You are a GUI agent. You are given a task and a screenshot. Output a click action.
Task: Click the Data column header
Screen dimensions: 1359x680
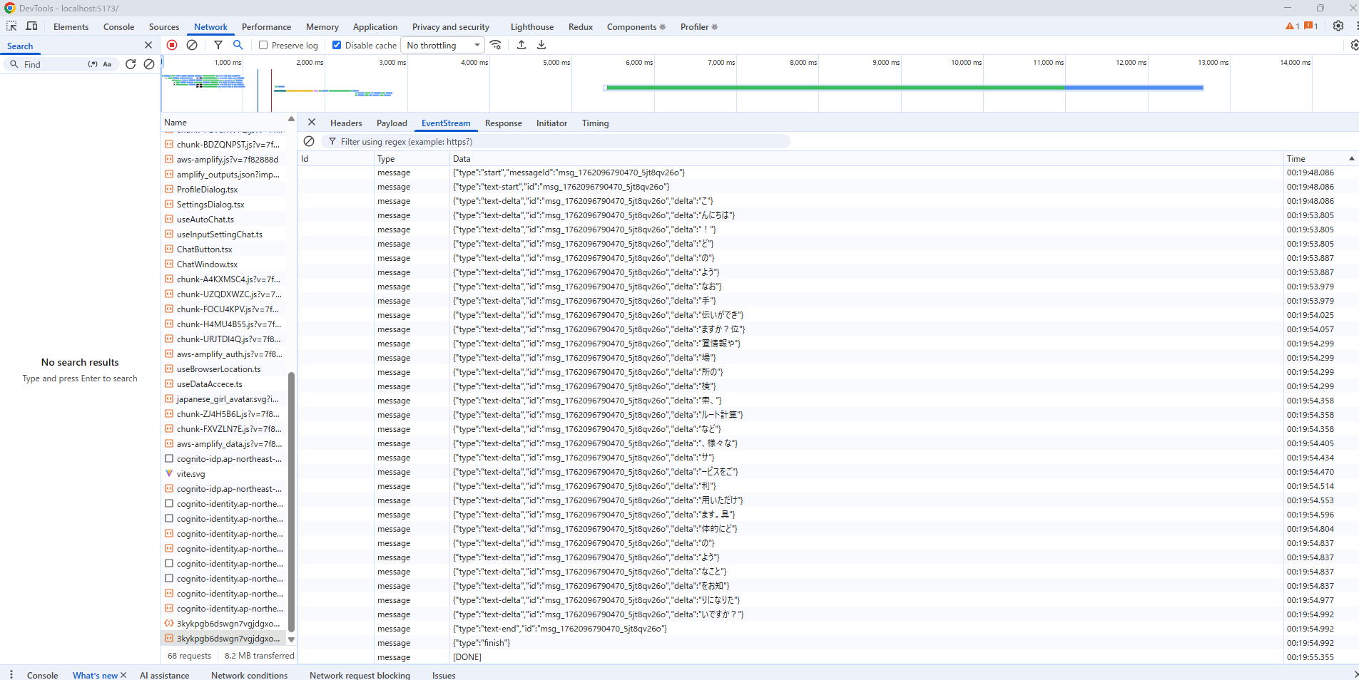[867, 158]
